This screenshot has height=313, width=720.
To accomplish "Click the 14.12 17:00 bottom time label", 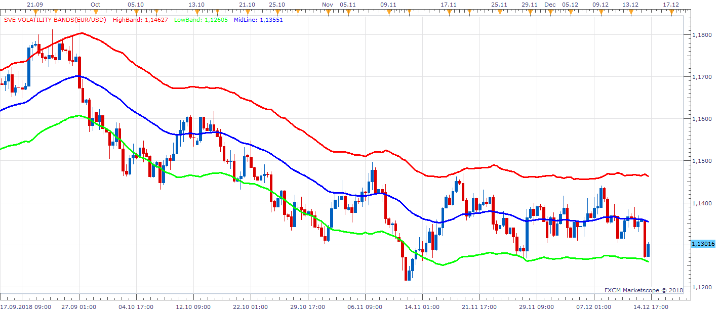I will coord(651,307).
